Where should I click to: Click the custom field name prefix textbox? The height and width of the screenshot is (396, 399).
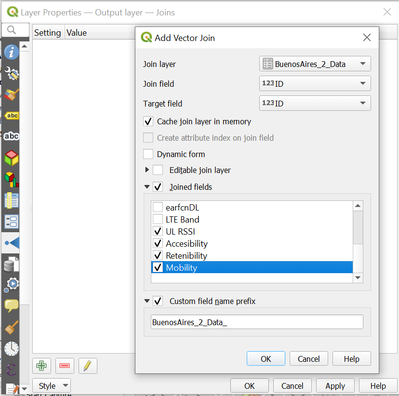click(x=257, y=322)
